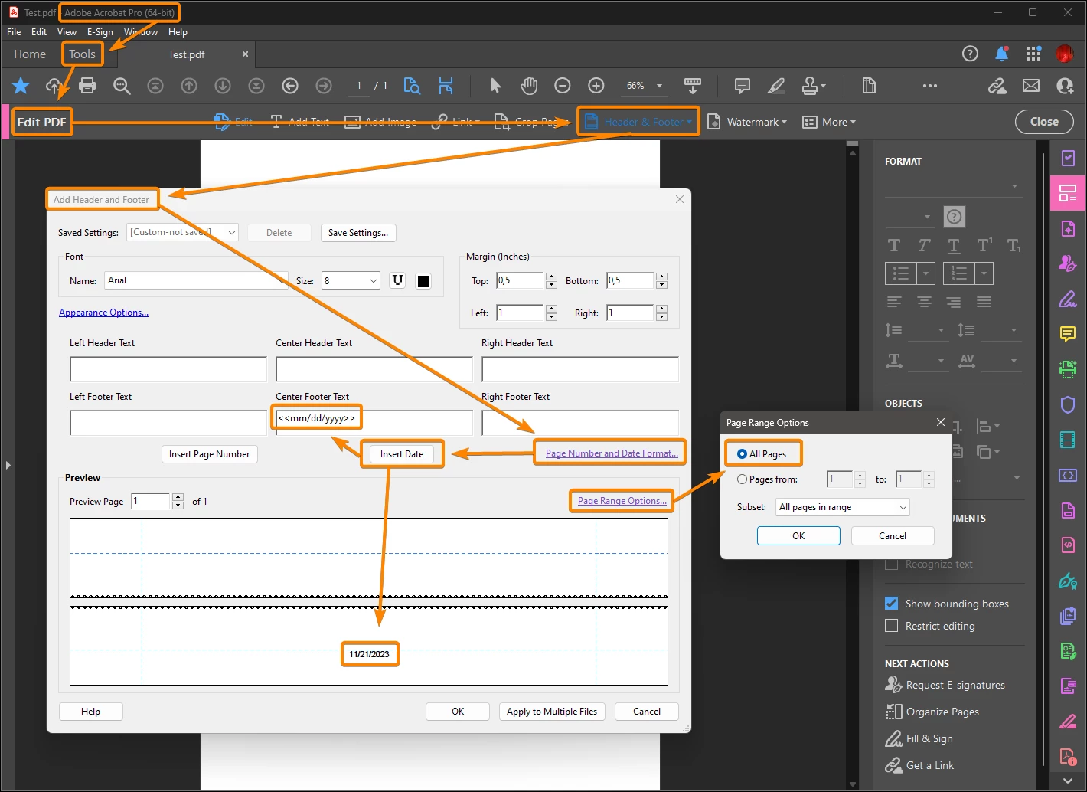The image size is (1087, 792).
Task: Open notifications bell icon
Action: pyautogui.click(x=1001, y=54)
